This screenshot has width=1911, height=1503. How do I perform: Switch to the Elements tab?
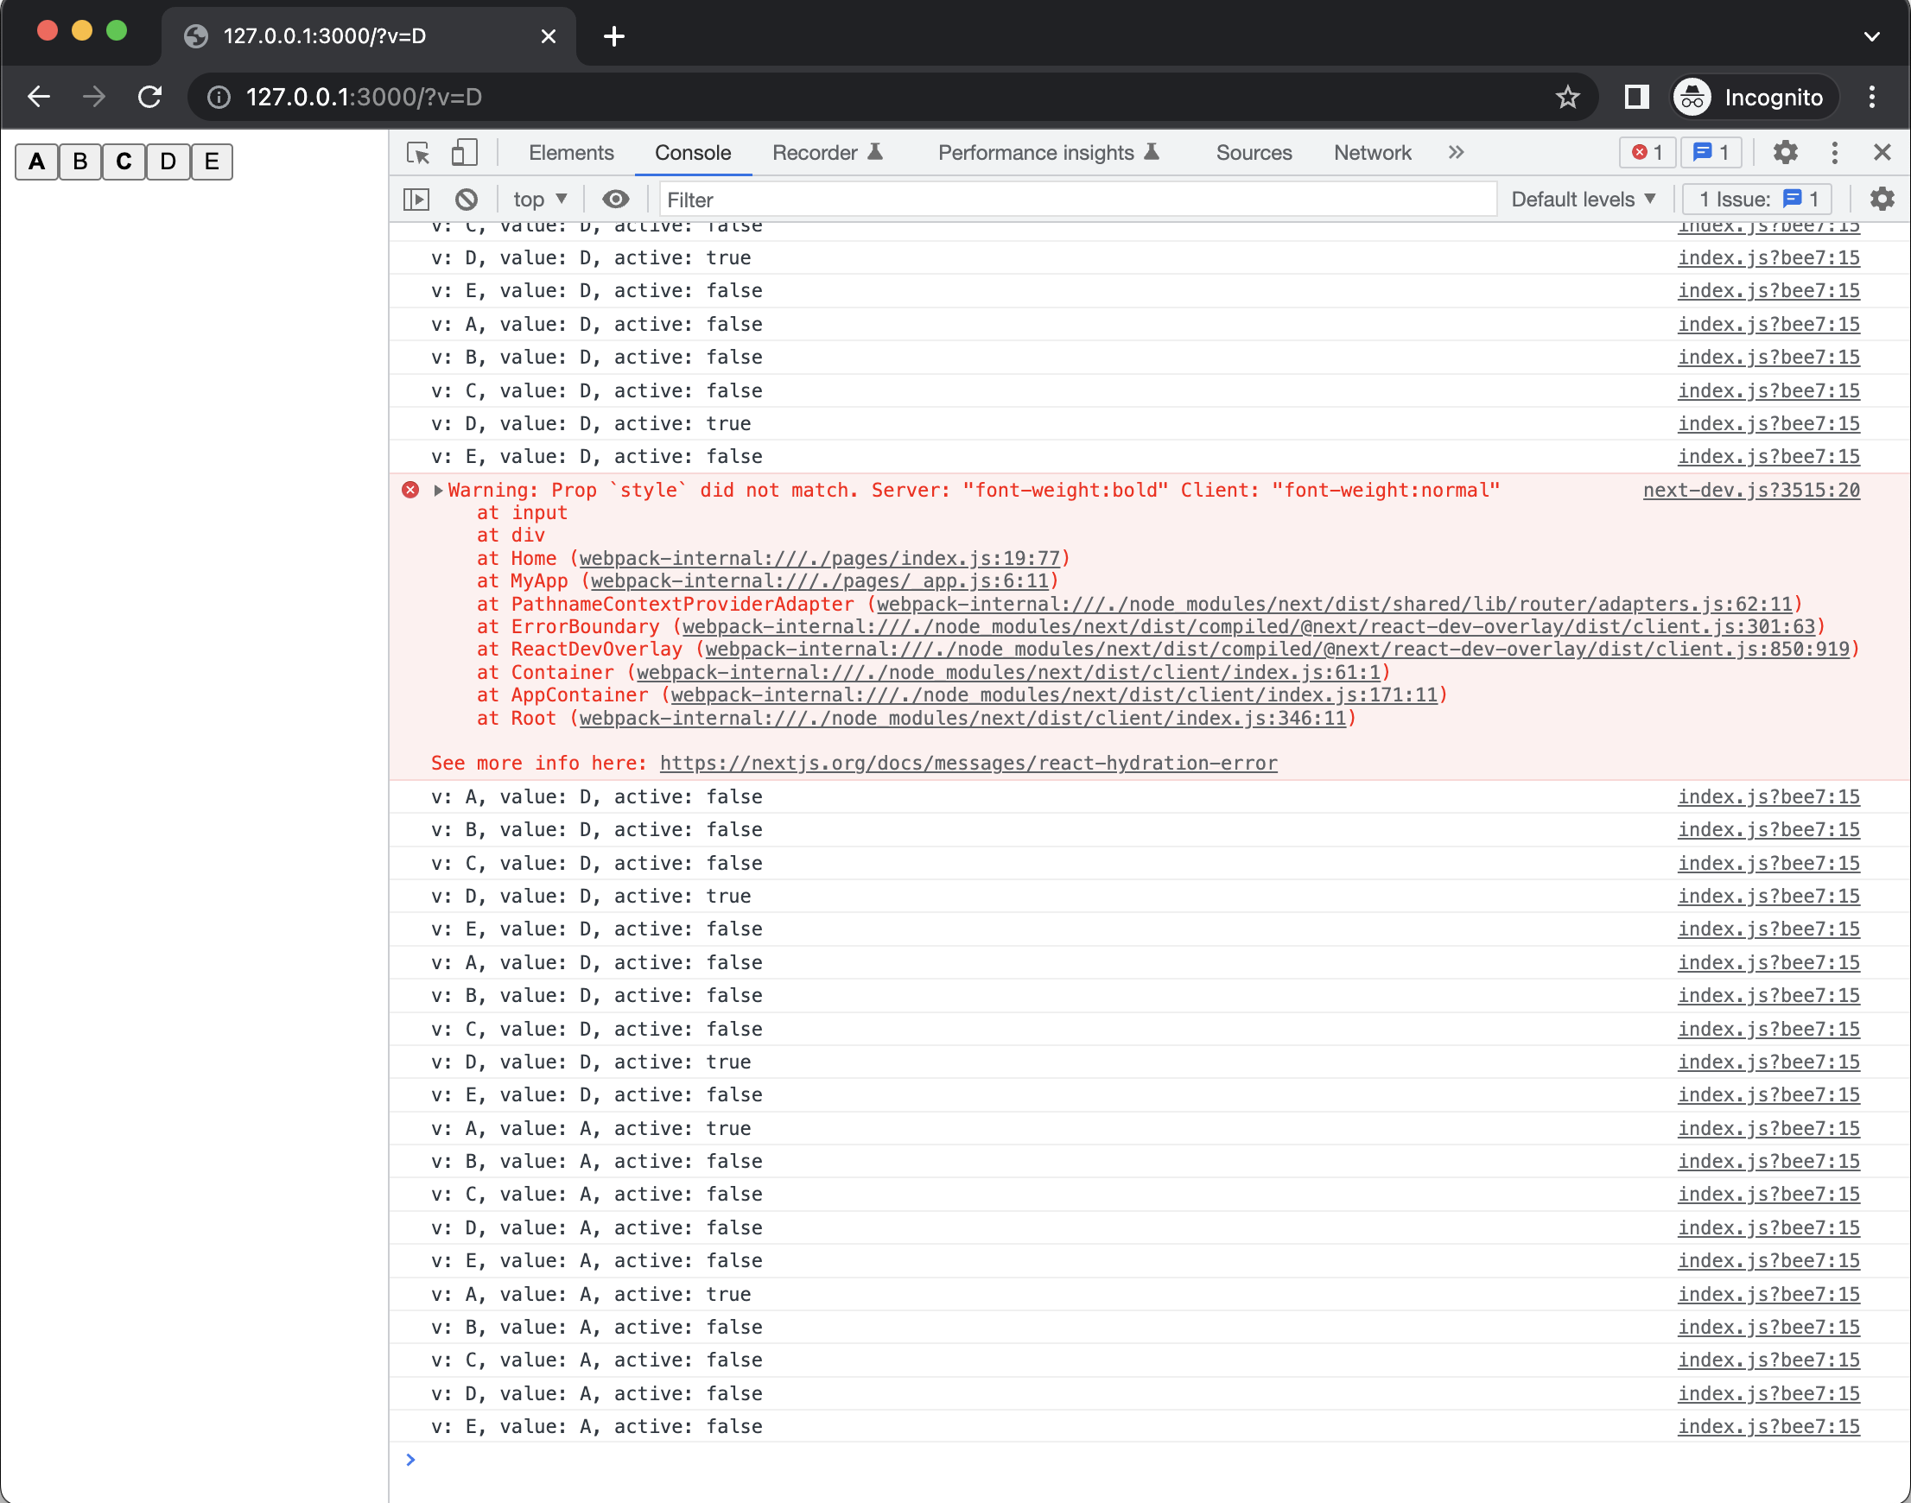[570, 153]
